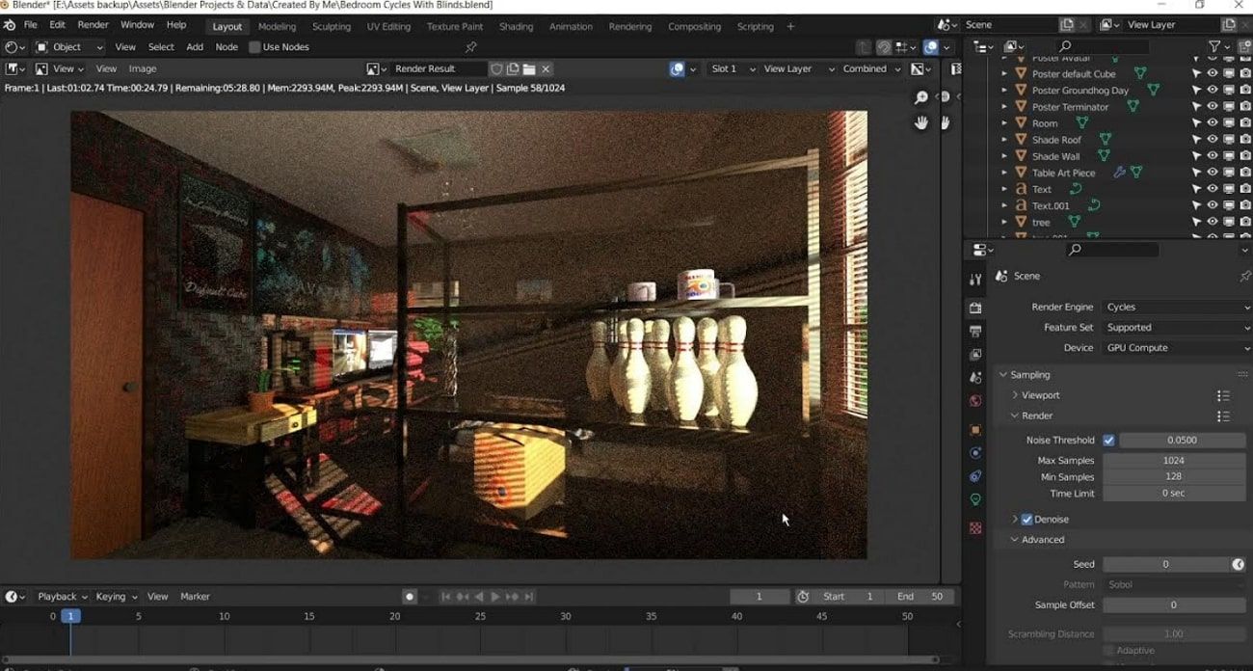Open the outliner filter funnel icon
The width and height of the screenshot is (1253, 671).
(x=1213, y=45)
